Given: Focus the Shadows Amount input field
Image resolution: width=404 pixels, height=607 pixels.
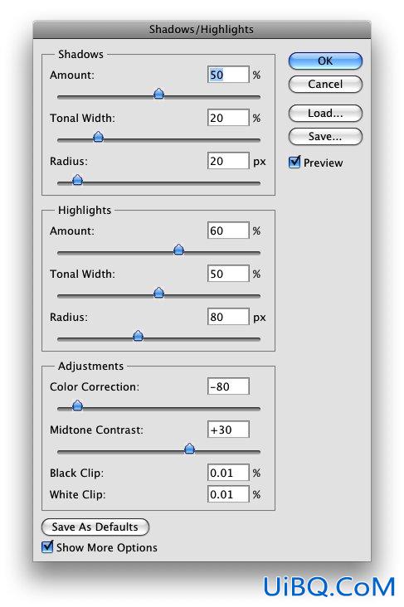Looking at the screenshot, I should click(228, 75).
